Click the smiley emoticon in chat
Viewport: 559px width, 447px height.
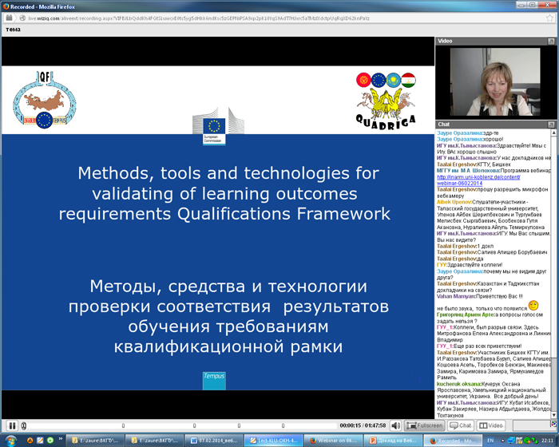[x=533, y=306]
